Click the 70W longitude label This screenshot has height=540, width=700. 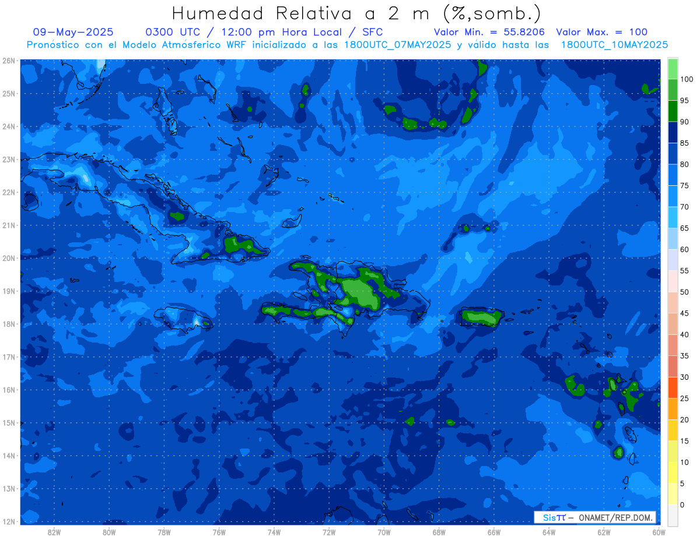pyautogui.click(x=384, y=532)
